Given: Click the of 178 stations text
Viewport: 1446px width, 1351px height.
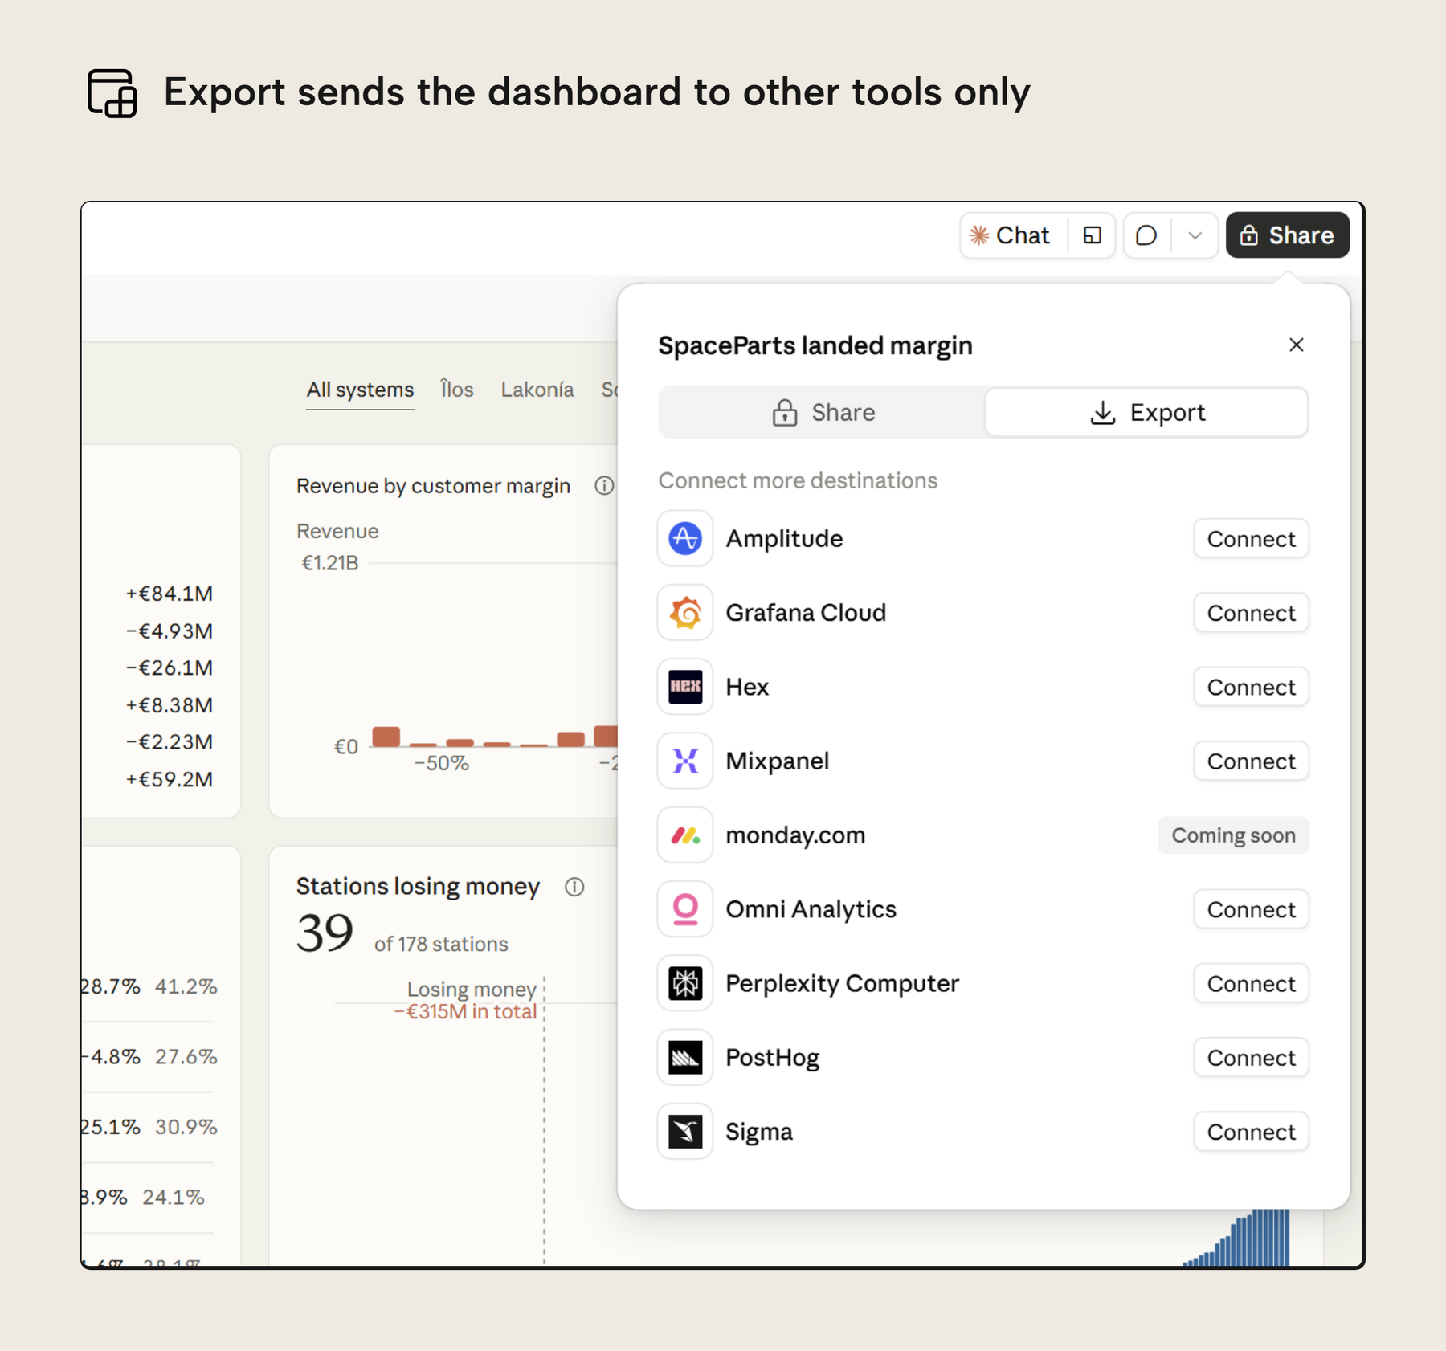Looking at the screenshot, I should 441,944.
